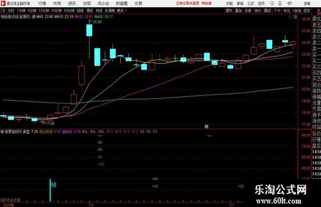Expand the main chart indicator dropdown arrow
Screen dimensions: 321x207
(x=34, y=17)
